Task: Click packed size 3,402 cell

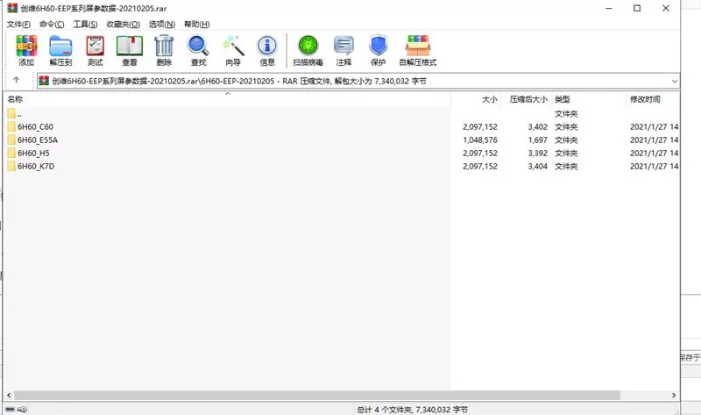Action: click(537, 126)
